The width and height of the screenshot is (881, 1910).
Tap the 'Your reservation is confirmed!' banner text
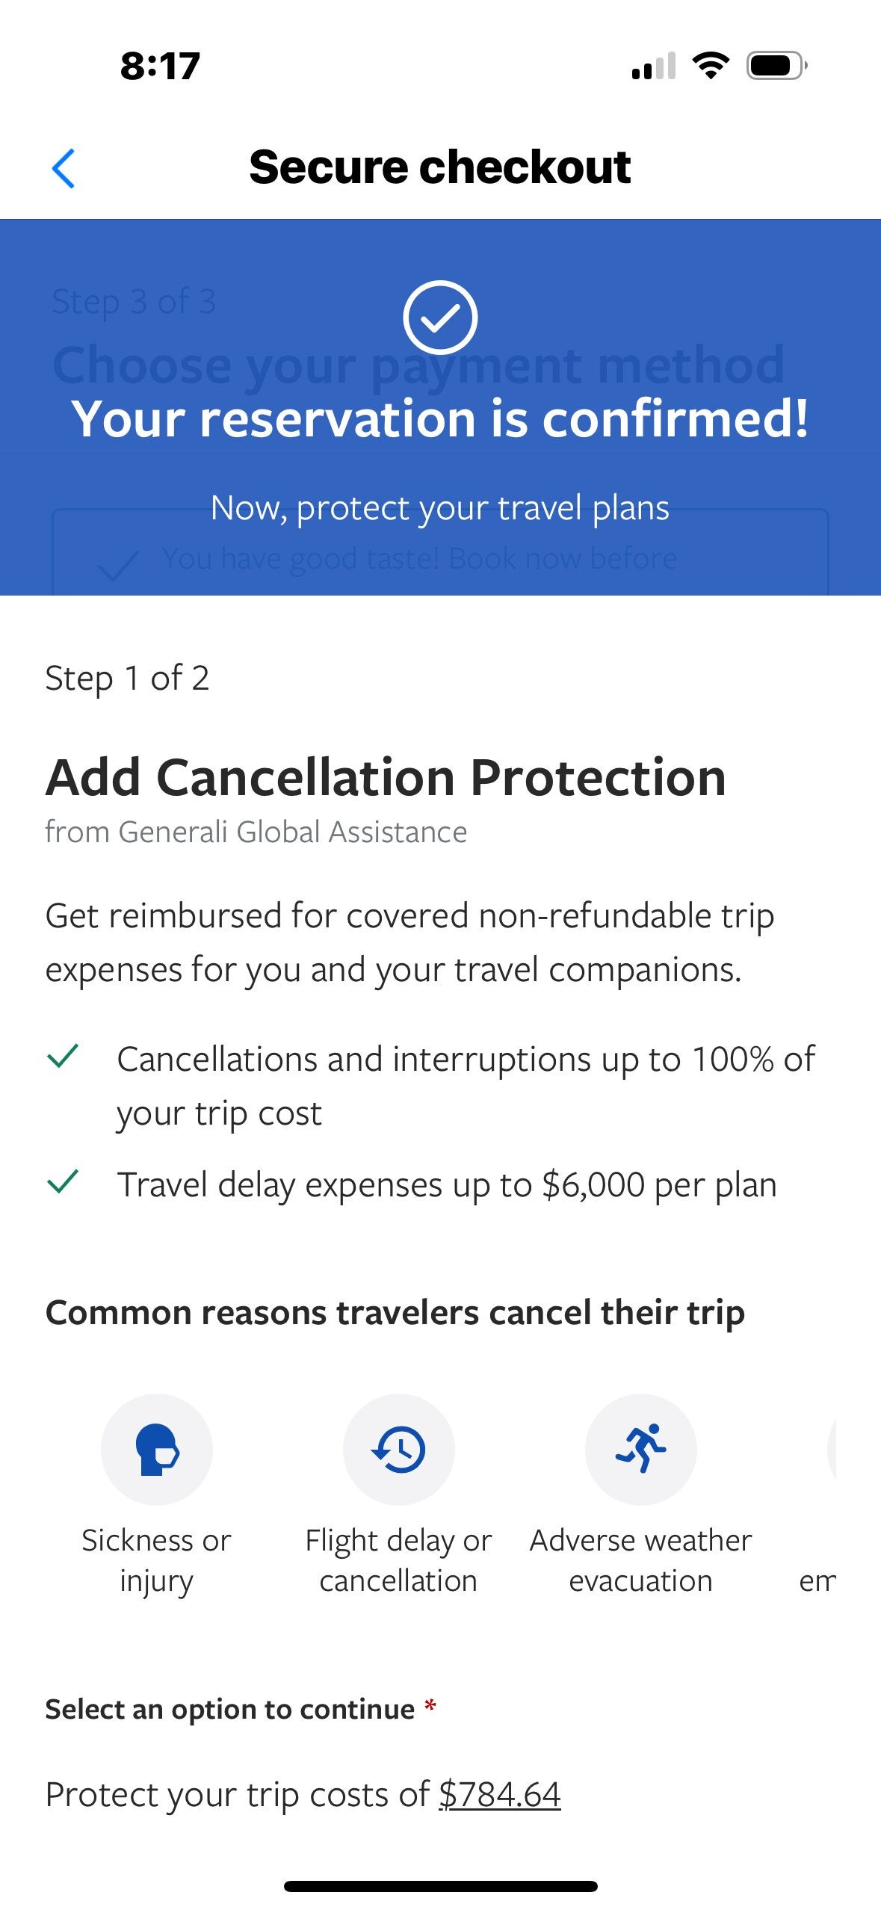tap(440, 418)
